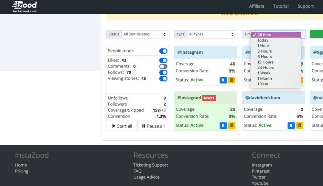Open @davidbeckham target title
This screenshot has width=323, height=186.
pos(263,98)
